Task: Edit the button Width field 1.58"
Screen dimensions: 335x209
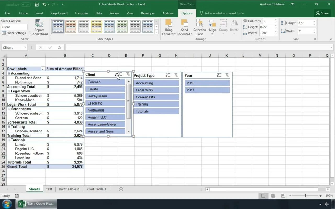Action: coord(267,33)
